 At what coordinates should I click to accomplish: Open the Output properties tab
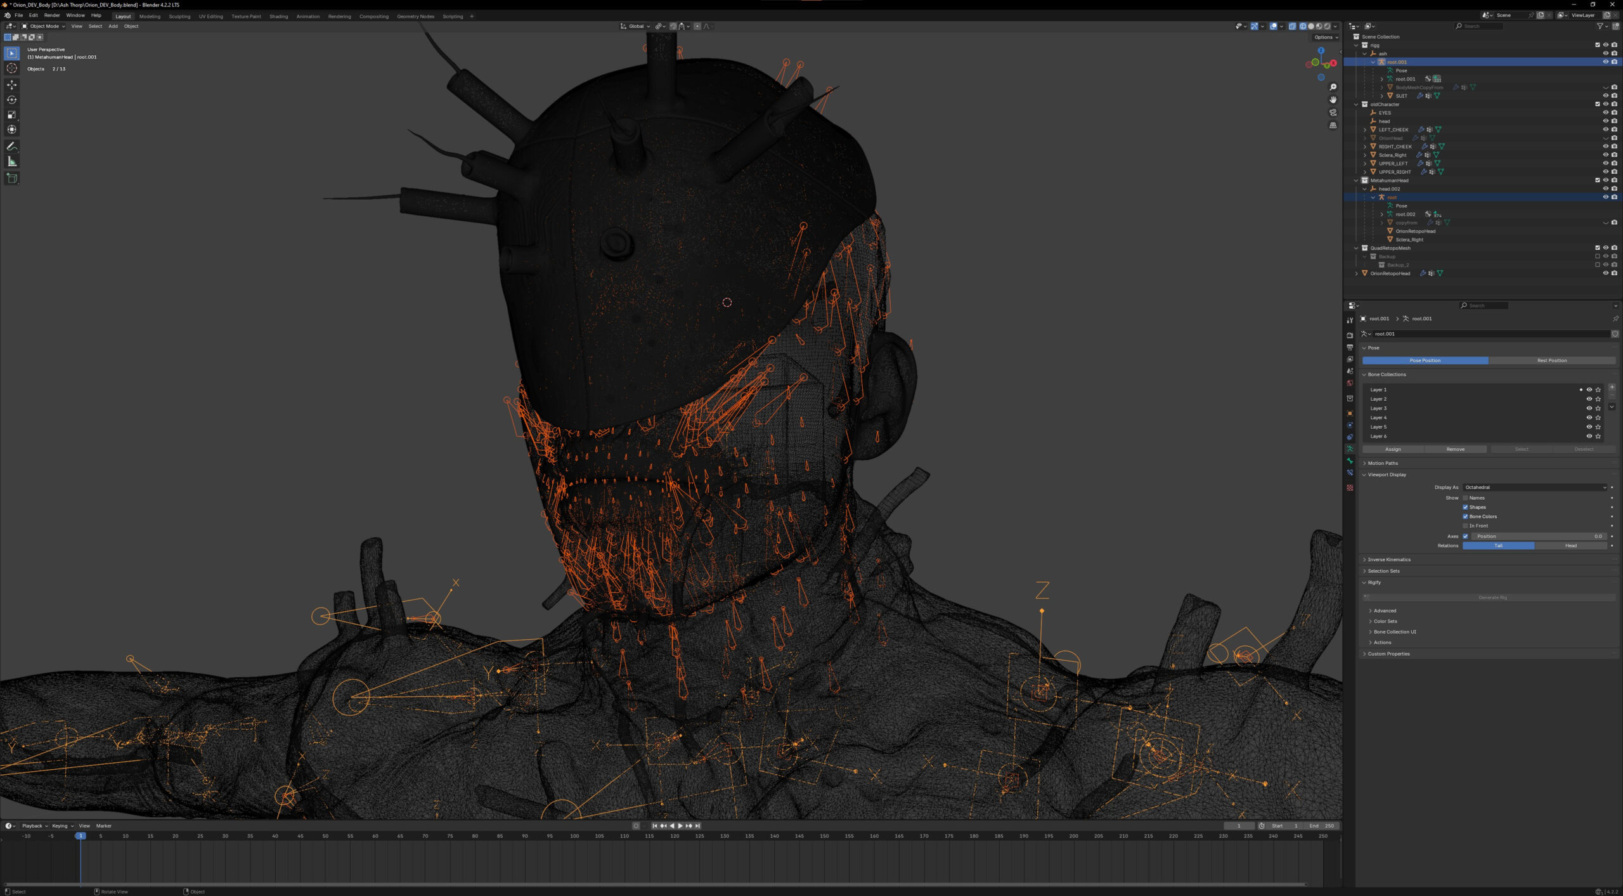[x=1350, y=347]
